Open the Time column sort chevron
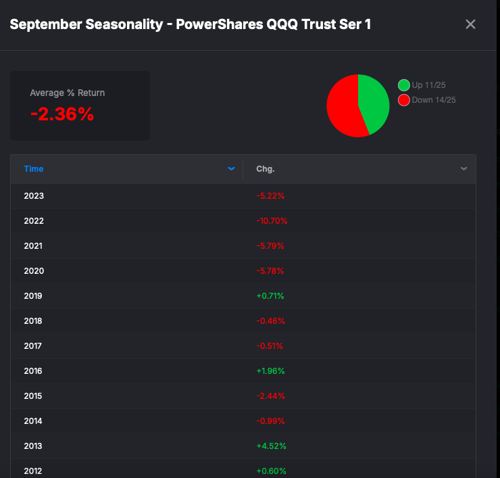The image size is (500, 478). tap(232, 168)
